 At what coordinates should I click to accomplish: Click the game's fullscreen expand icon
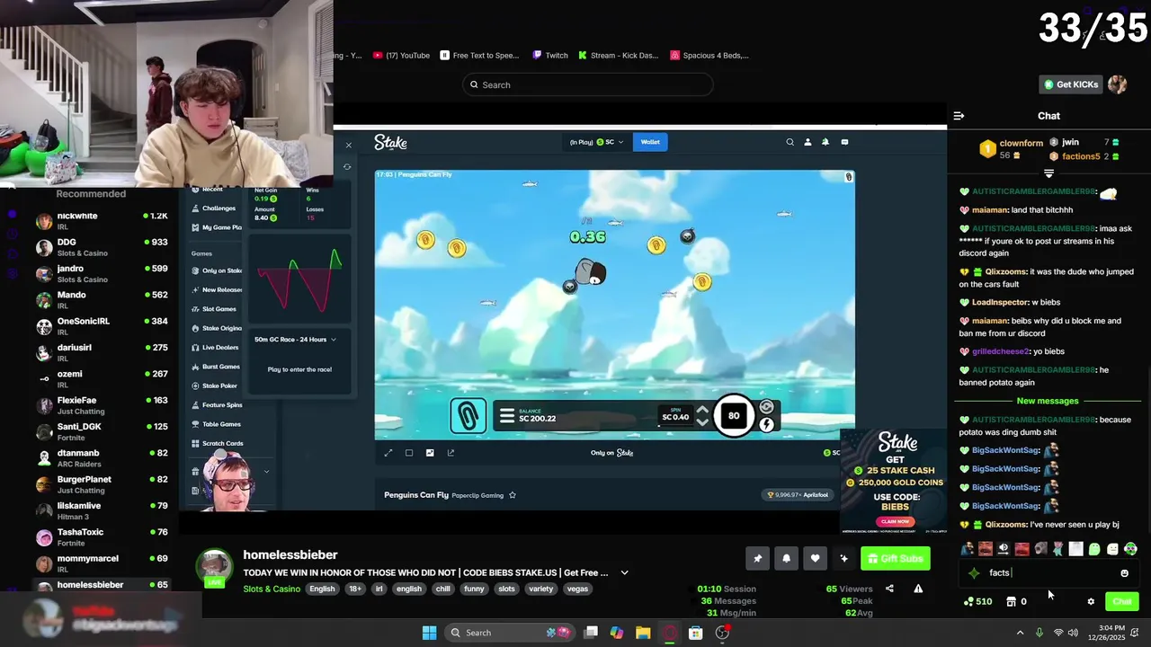coord(388,453)
